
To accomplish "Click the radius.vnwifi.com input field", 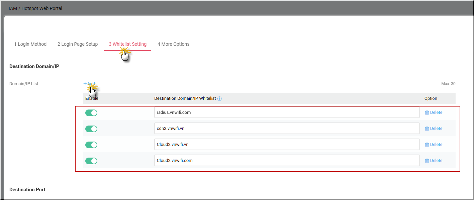I will 286,113.
